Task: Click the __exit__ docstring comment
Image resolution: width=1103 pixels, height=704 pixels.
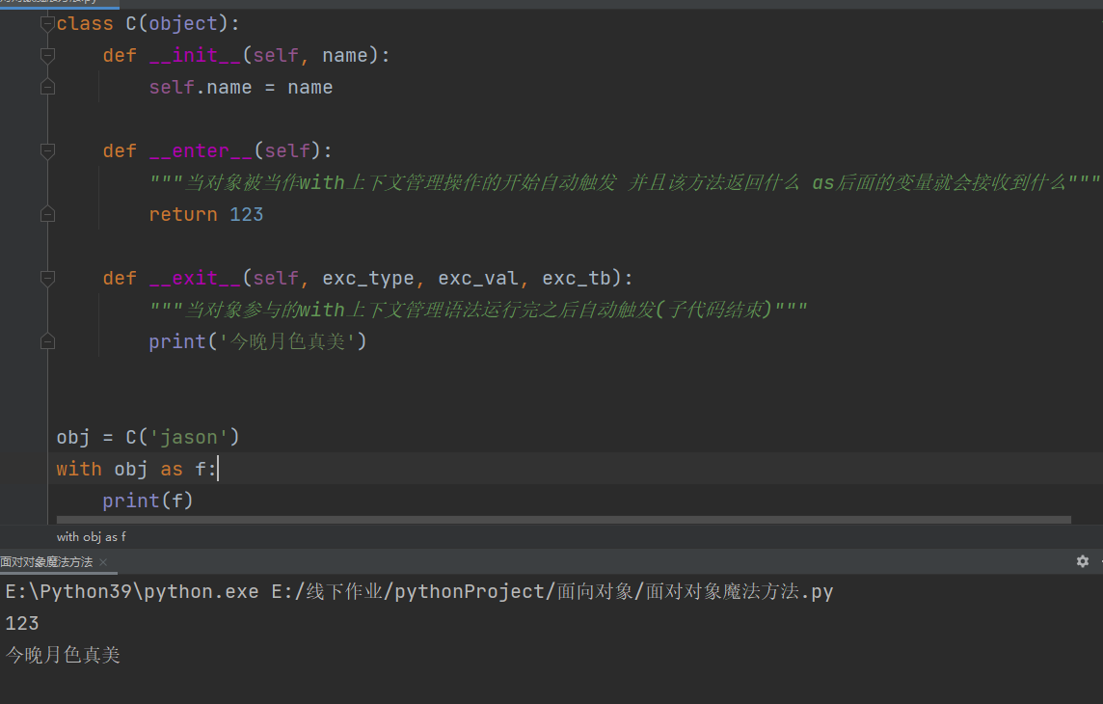Action: click(478, 310)
